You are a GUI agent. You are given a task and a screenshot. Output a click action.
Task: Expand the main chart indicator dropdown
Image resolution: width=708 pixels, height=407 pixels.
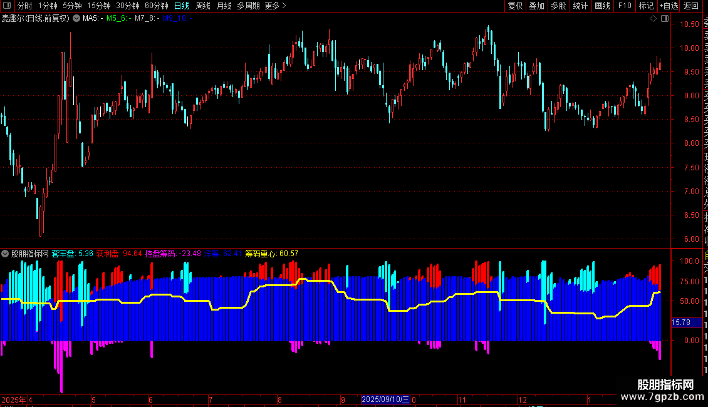click(x=76, y=18)
